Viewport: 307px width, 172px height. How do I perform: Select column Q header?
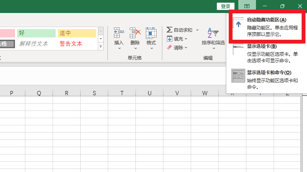[x=39, y=93]
